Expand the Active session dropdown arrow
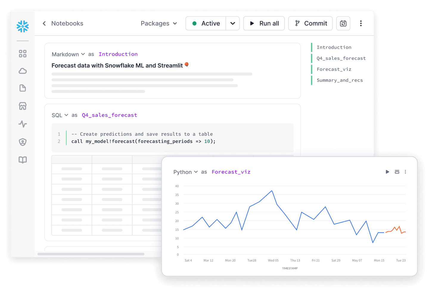The height and width of the screenshot is (289, 429). click(233, 24)
